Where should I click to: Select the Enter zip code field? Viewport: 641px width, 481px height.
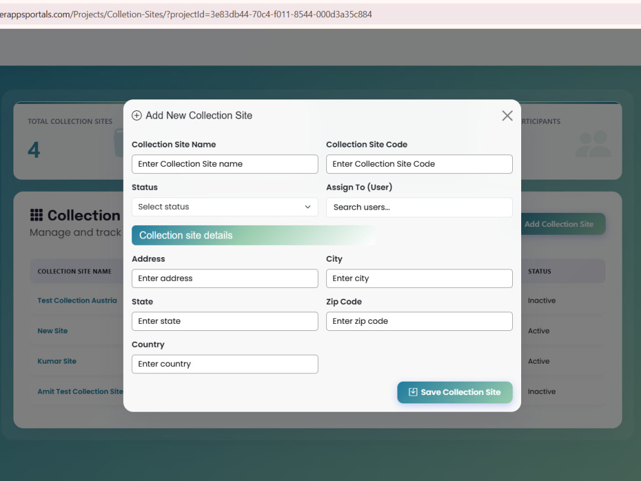(x=419, y=321)
